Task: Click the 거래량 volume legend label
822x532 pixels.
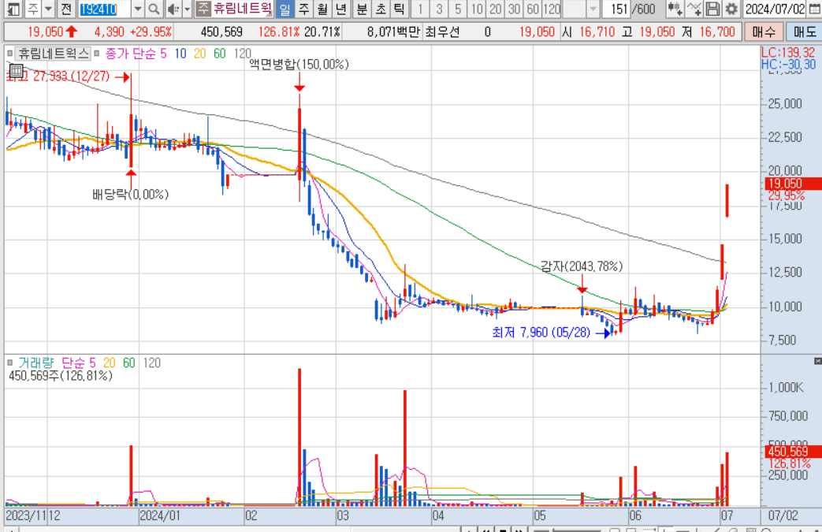Action: (36, 363)
